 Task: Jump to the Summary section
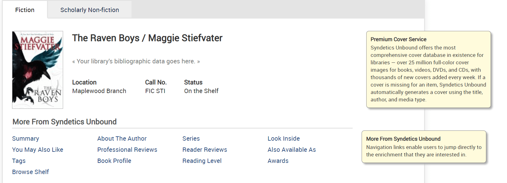(x=26, y=138)
